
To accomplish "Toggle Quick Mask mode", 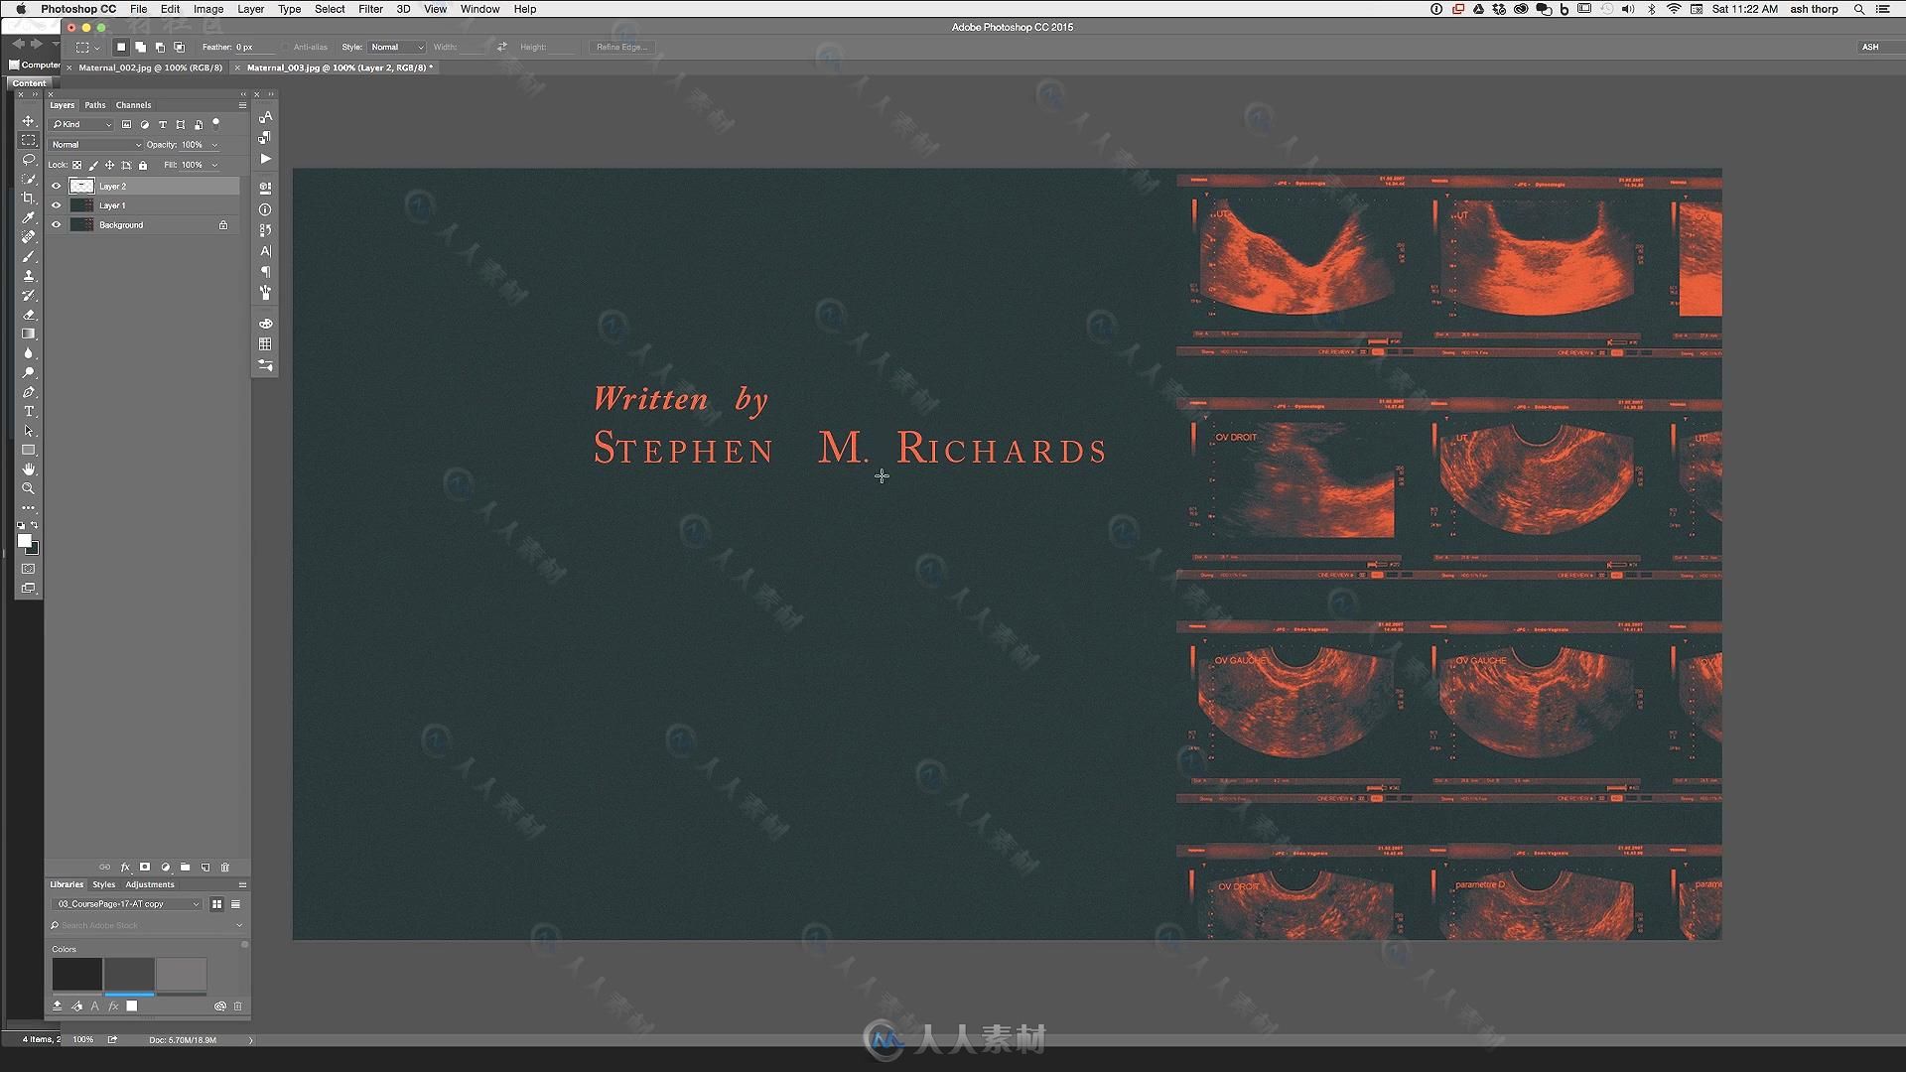I will point(29,569).
